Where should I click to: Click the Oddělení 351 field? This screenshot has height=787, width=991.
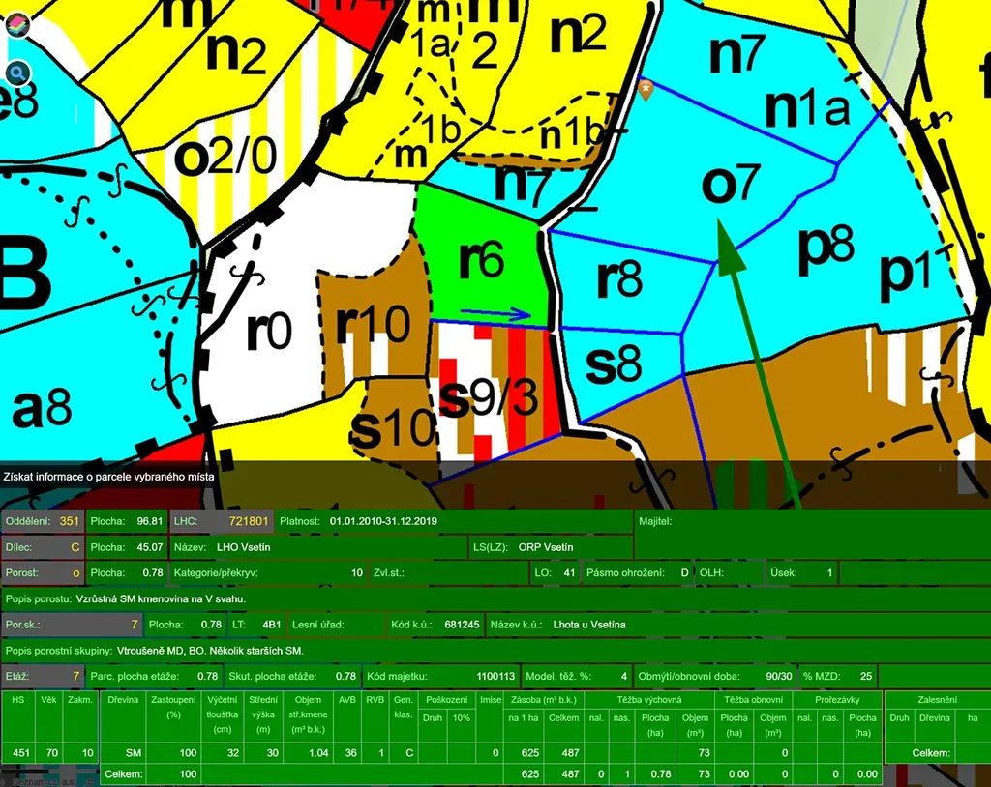click(x=43, y=521)
